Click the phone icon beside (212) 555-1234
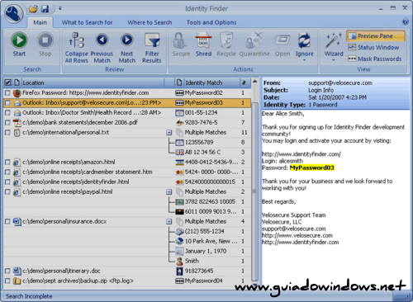 [179, 232]
